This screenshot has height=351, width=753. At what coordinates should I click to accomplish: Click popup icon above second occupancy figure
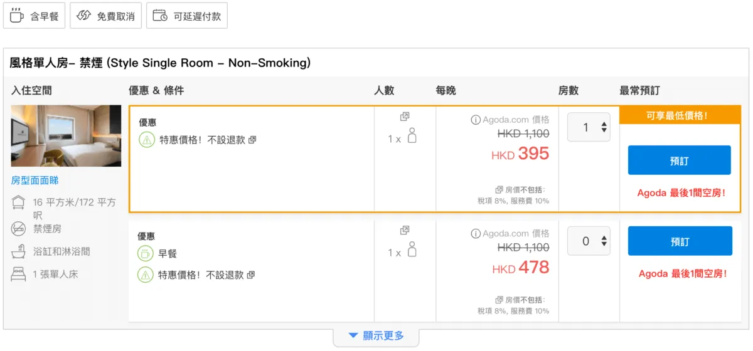tap(405, 231)
